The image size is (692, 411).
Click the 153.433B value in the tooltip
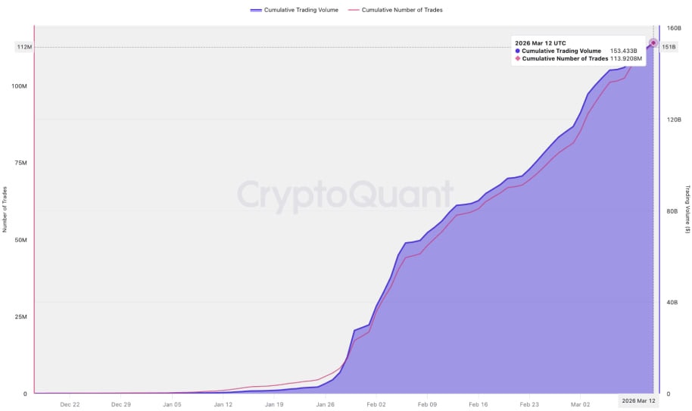[x=624, y=51]
